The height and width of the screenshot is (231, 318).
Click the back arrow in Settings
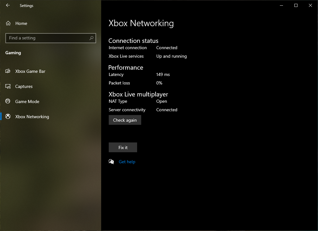pos(8,5)
